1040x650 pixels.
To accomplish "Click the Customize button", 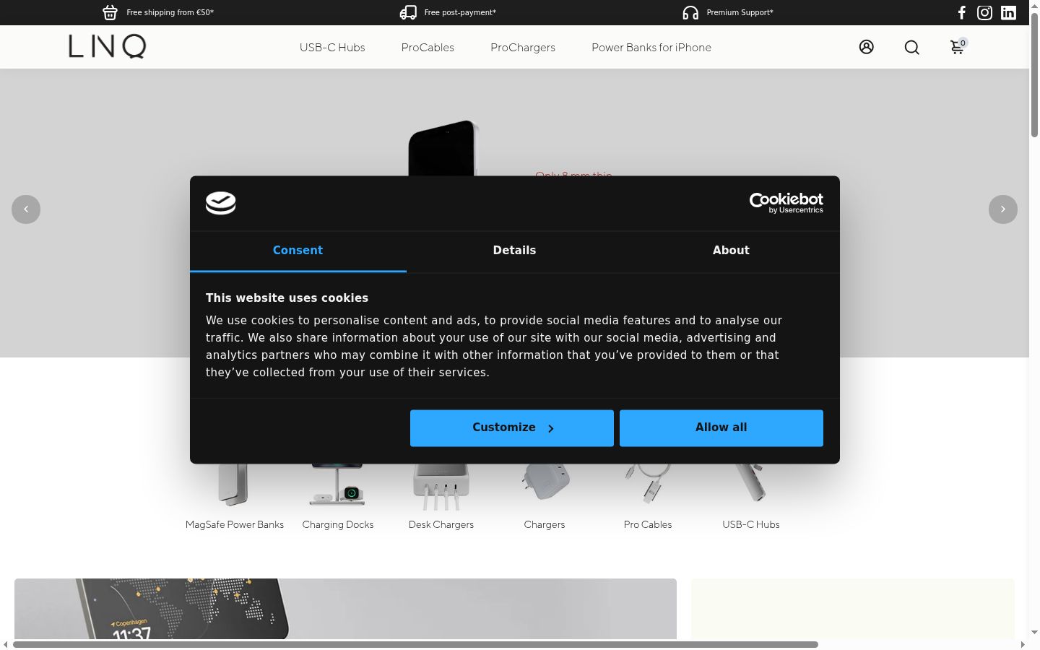I will (x=512, y=428).
